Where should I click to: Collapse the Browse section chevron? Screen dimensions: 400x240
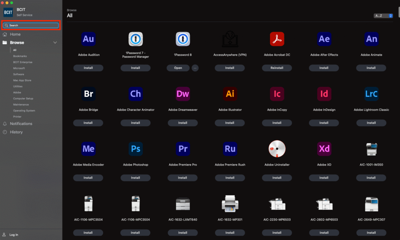point(55,43)
